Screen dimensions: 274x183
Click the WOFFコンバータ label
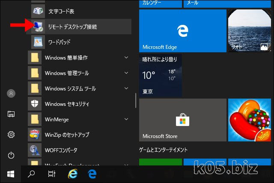pos(61,150)
